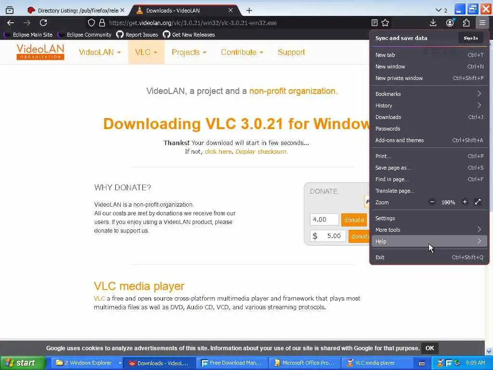
Task: Open the Firefox View icon at tab strip
Action: 10,11
